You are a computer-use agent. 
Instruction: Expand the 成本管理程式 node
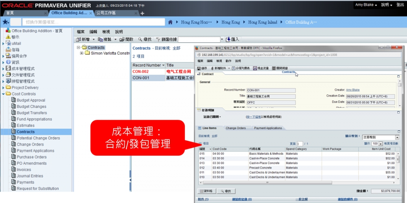tap(3, 69)
